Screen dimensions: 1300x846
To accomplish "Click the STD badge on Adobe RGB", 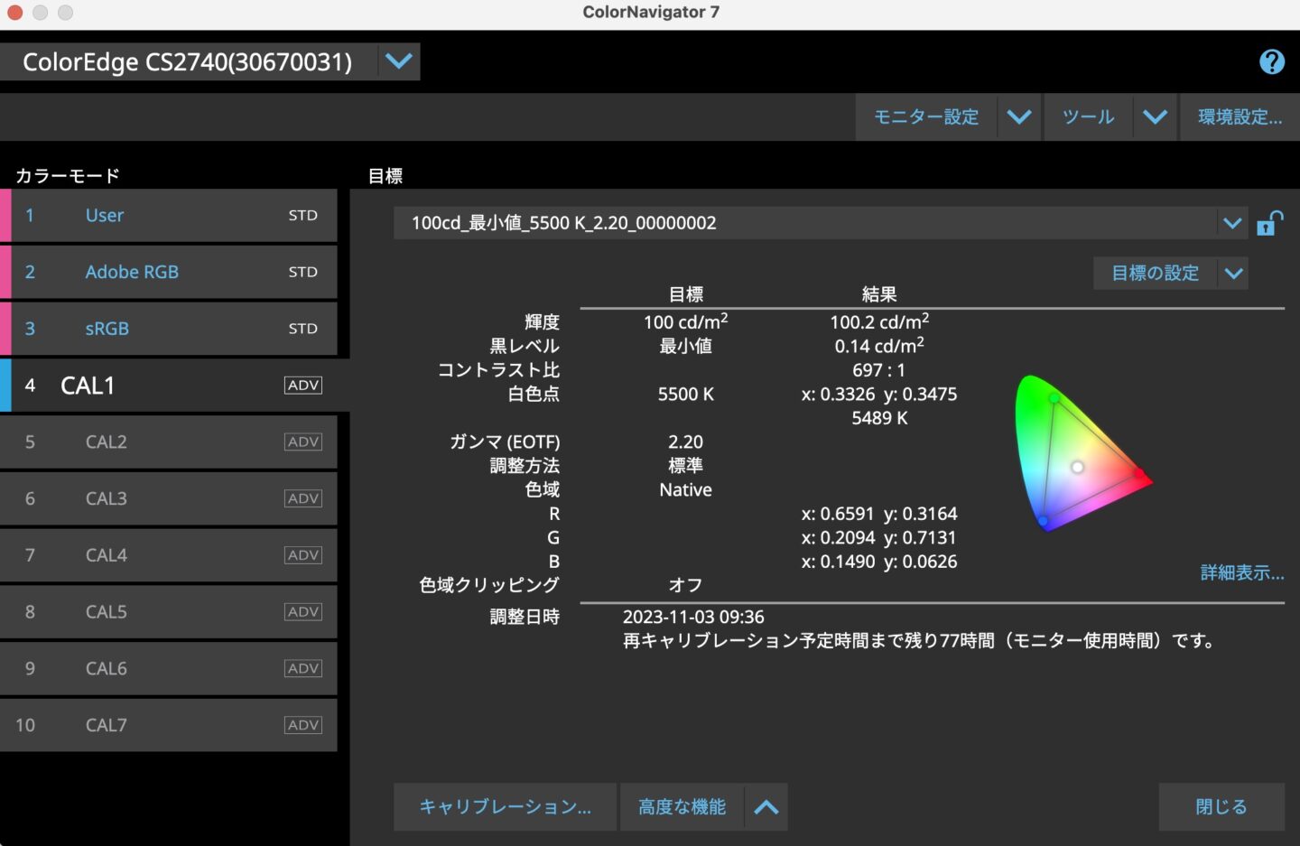I will 302,272.
